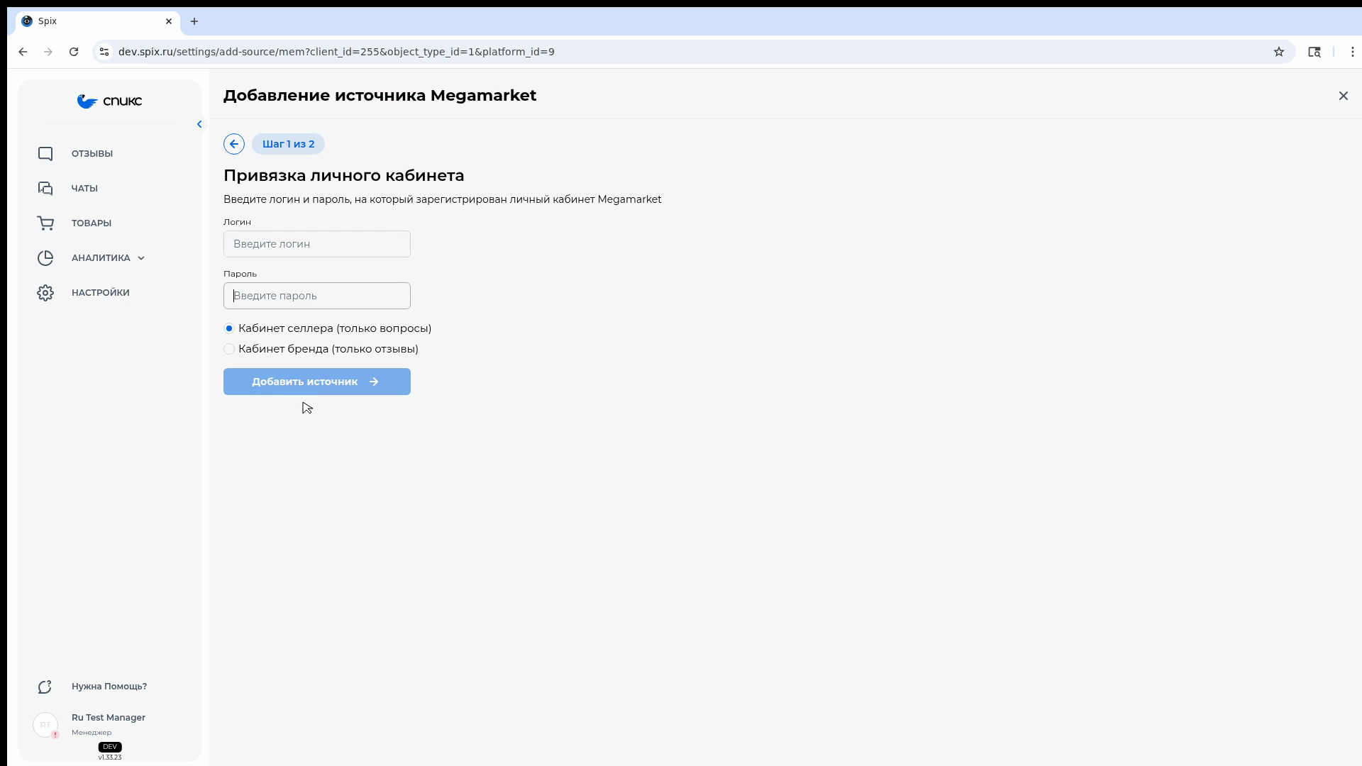Image resolution: width=1362 pixels, height=766 pixels.
Task: Open Ru Test Manager profile
Action: (109, 718)
